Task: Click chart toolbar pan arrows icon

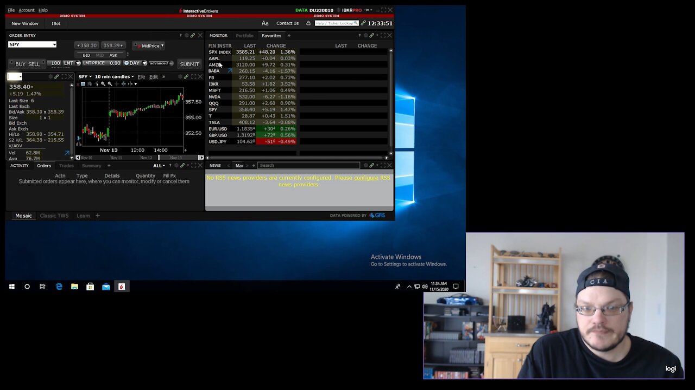Action: coord(123,83)
